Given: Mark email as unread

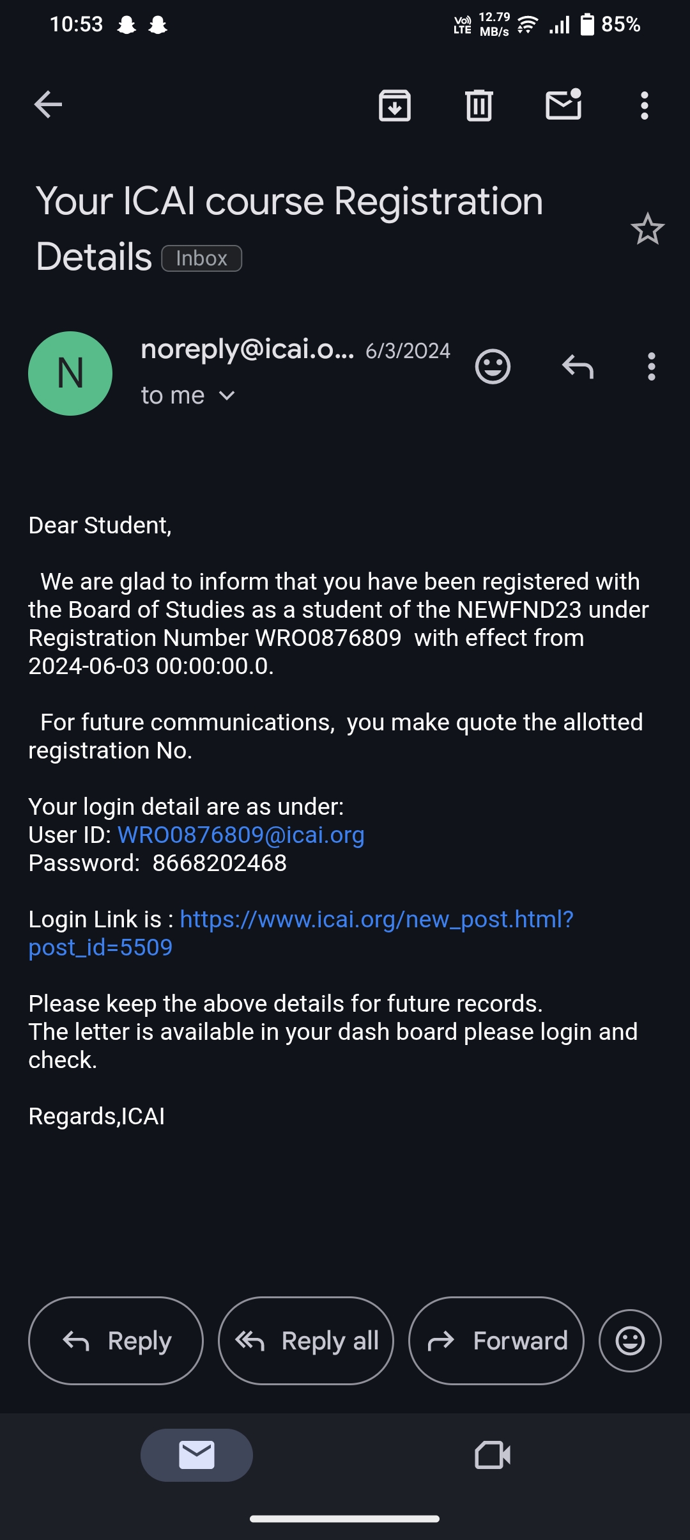Looking at the screenshot, I should tap(563, 105).
